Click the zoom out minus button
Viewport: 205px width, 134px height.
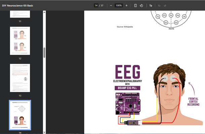pos(111,5)
